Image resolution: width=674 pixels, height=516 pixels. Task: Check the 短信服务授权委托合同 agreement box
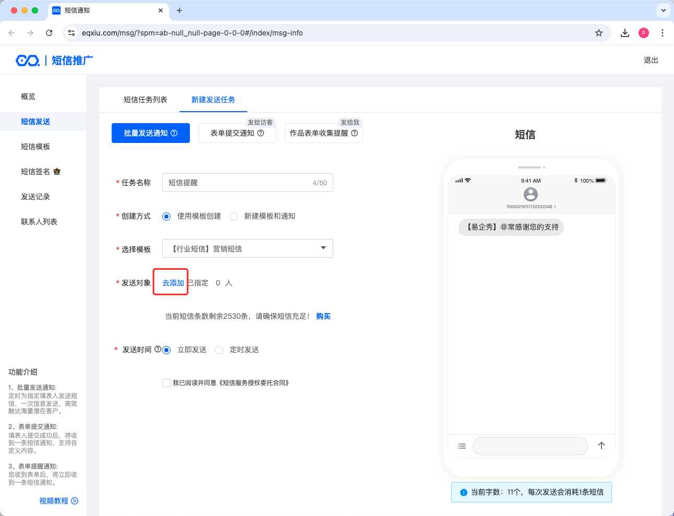pos(166,383)
